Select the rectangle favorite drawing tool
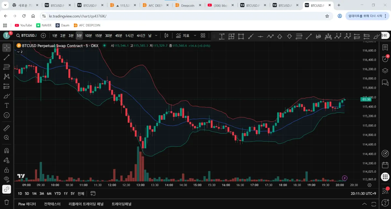Viewport: 391px width, 209px height. pyautogui.click(x=241, y=36)
